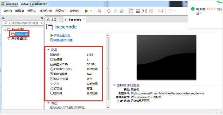
Task: Open the 选项卡(T) menu
Action: pos(61,11)
